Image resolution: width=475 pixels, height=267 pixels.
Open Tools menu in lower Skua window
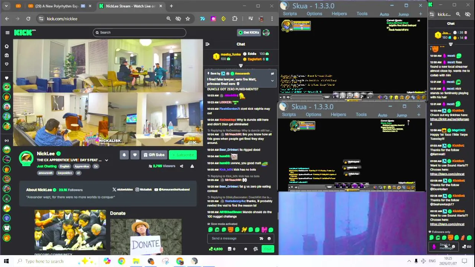point(361,115)
